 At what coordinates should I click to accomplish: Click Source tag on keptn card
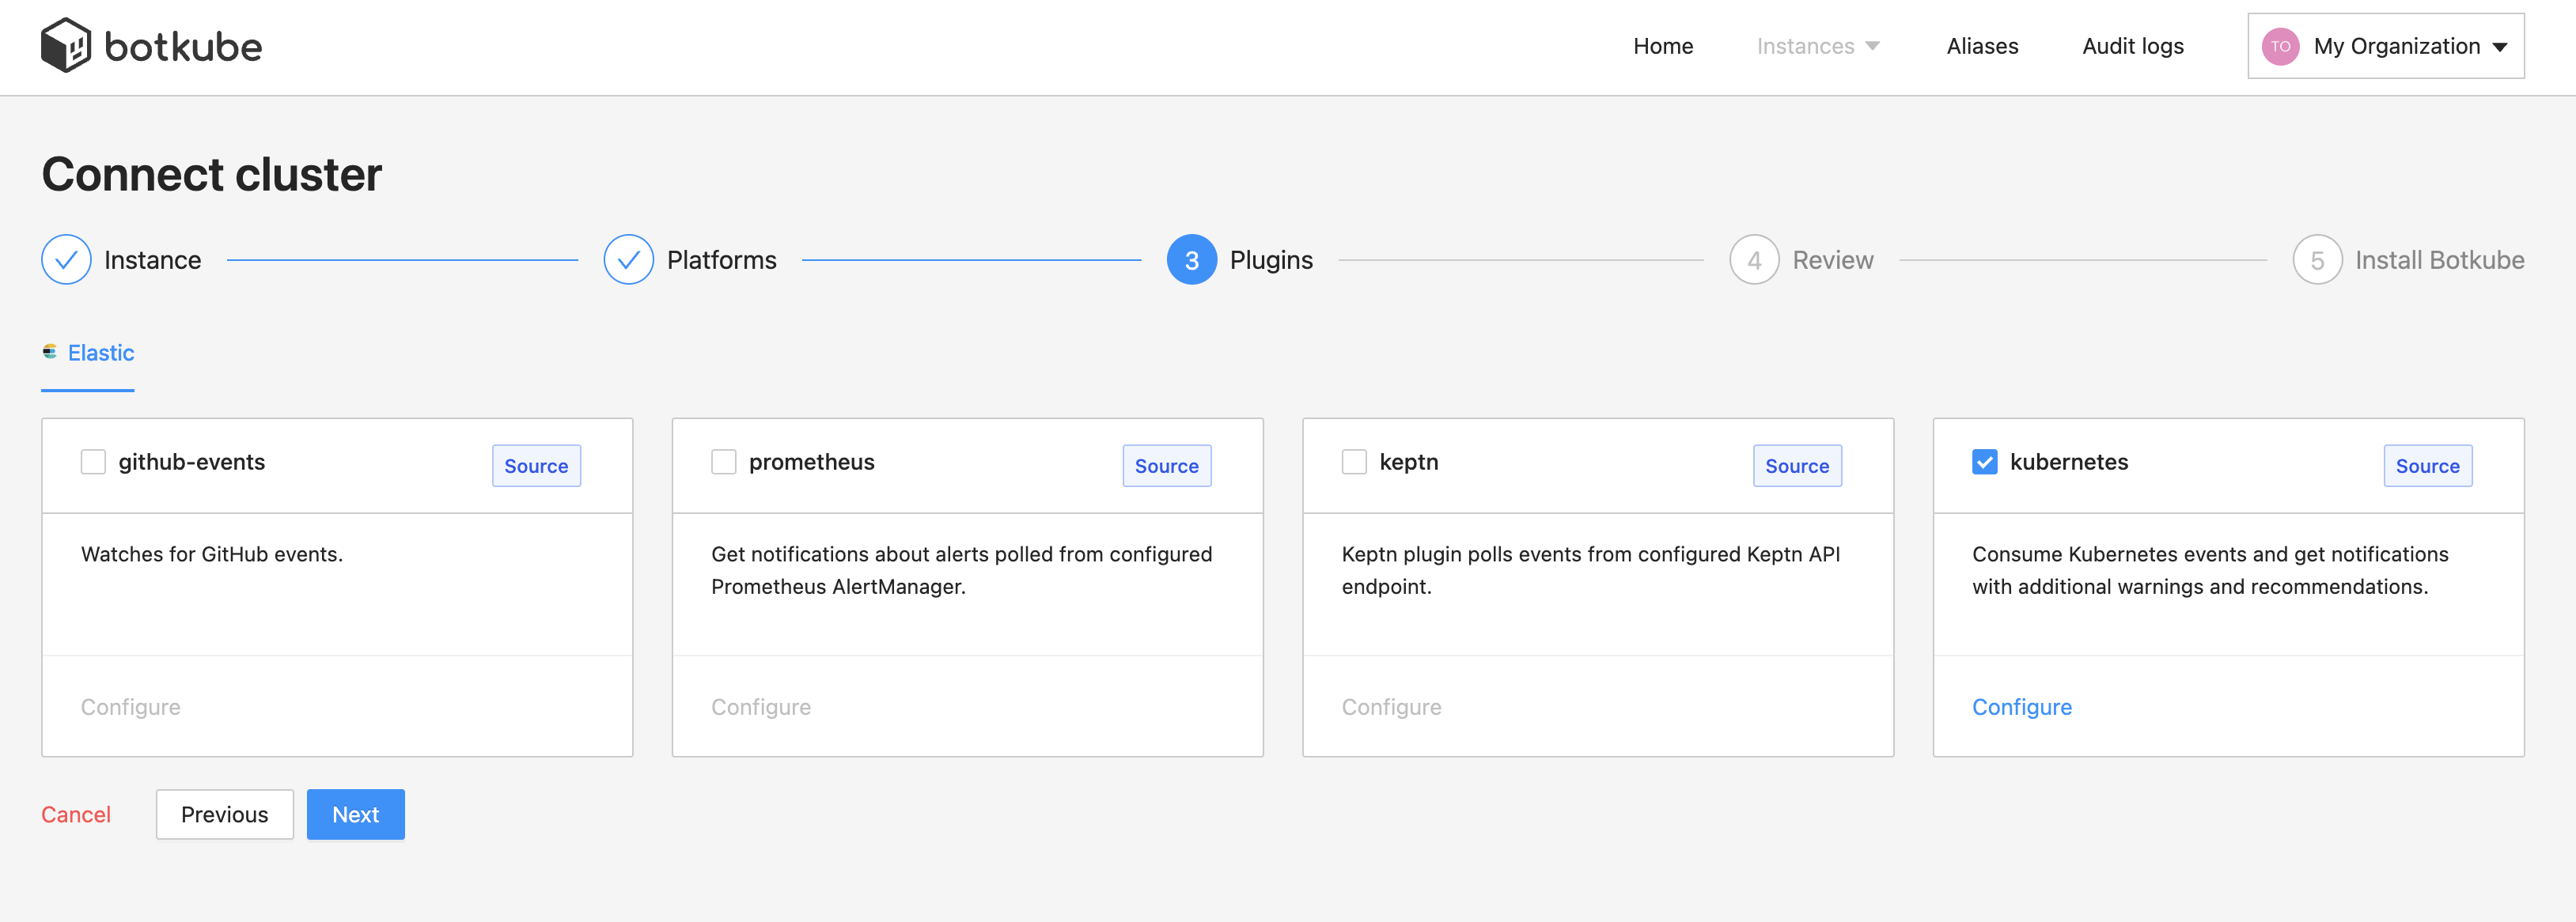[x=1797, y=466]
